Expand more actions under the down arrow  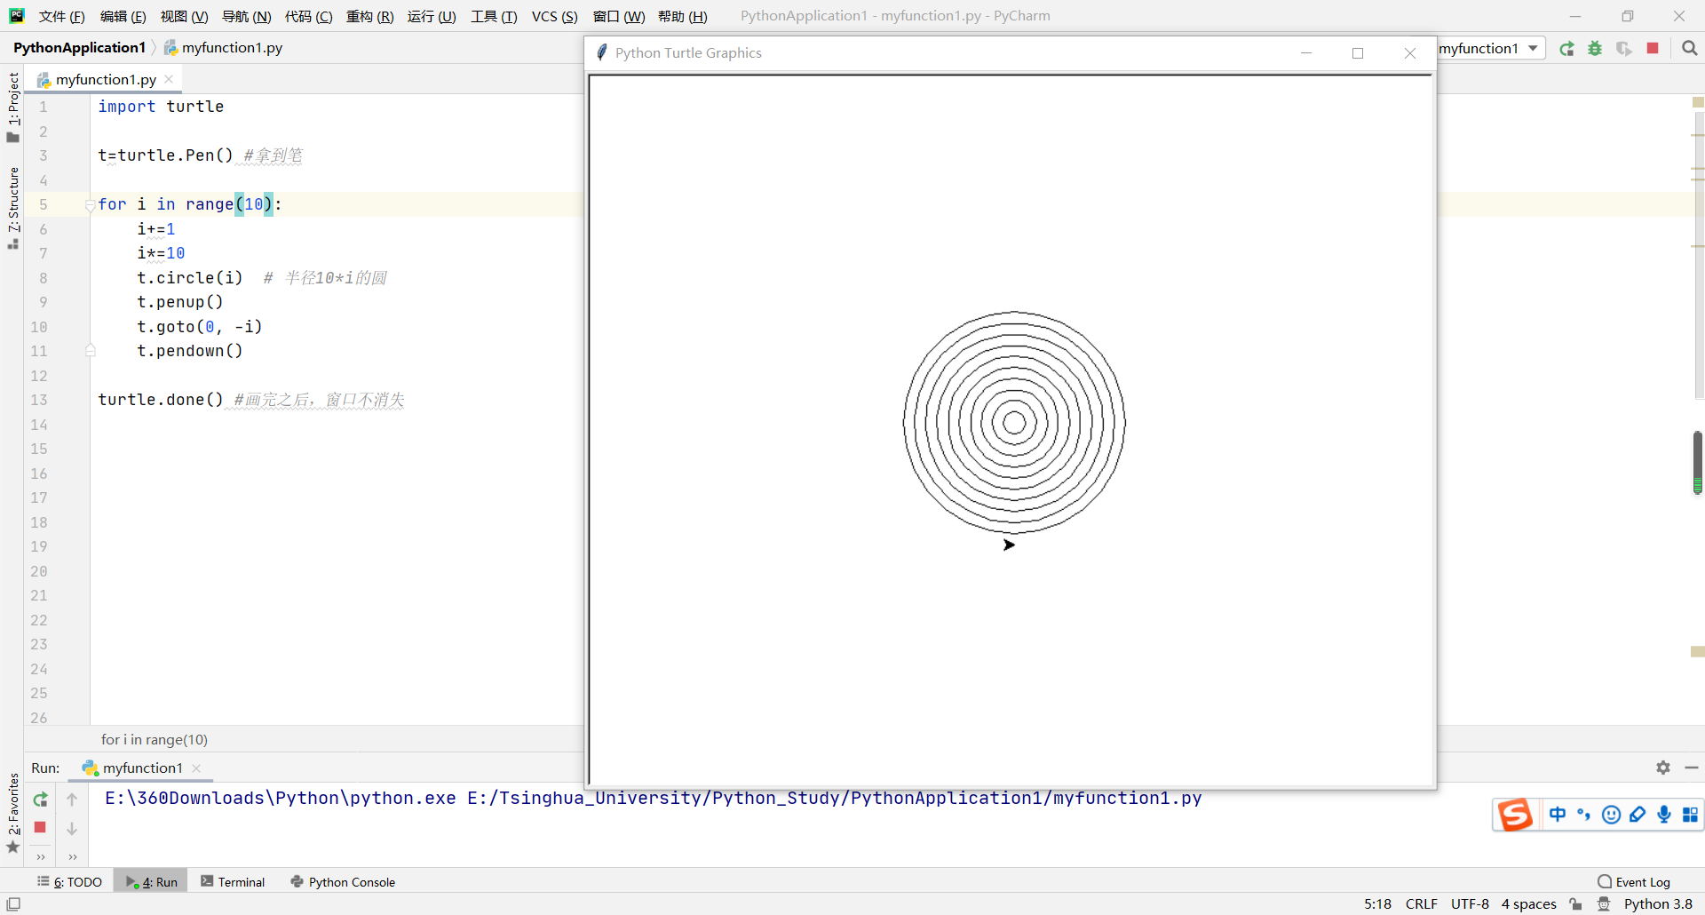(x=72, y=857)
